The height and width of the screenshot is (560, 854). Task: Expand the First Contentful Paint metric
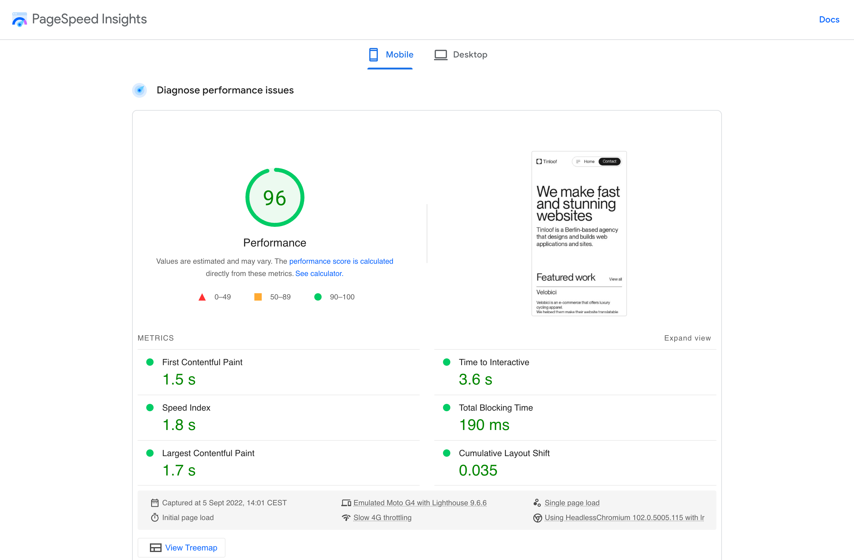(x=202, y=362)
